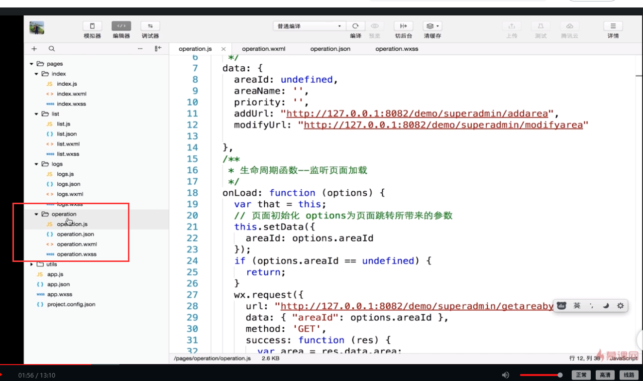Open logs.js in the file tree

[x=65, y=174]
